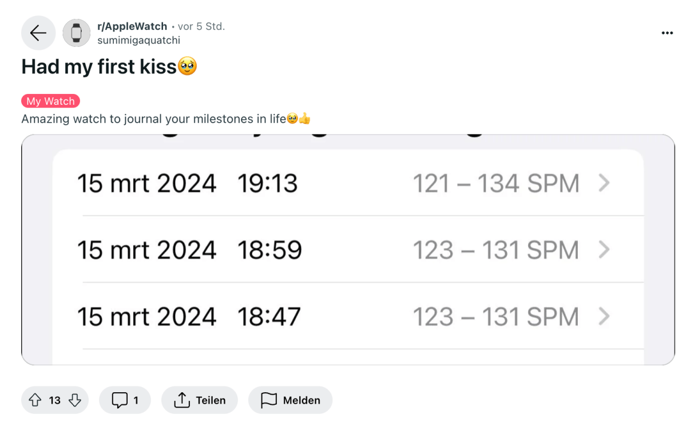Open the 15 mrt 2024 19:13 row

point(348,183)
